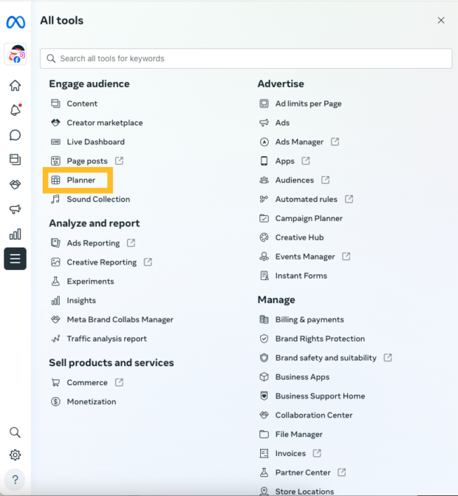Open sidebar magnifier search icon
This screenshot has height=496, width=458.
tap(15, 432)
